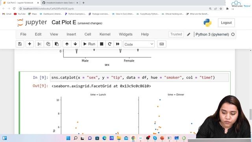The image size is (252, 142).
Task: Click into the sns.catplot code cell
Action: pyautogui.click(x=139, y=78)
